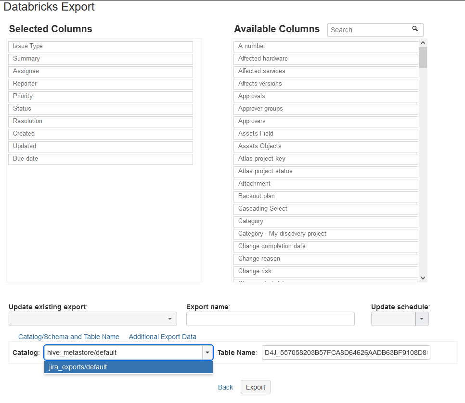This screenshot has height=403, width=465.
Task: Pick Change completion date column
Action: 326,247
